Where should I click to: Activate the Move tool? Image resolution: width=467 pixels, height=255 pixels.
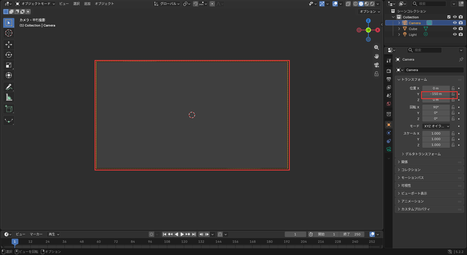9,45
